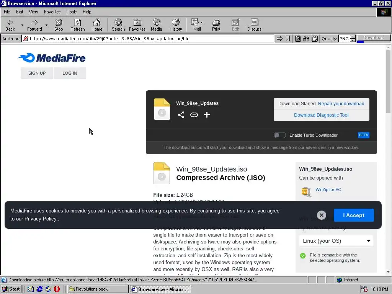Click the Download button in Browservice toolbar
The height and width of the screenshot is (294, 392).
click(x=374, y=38)
